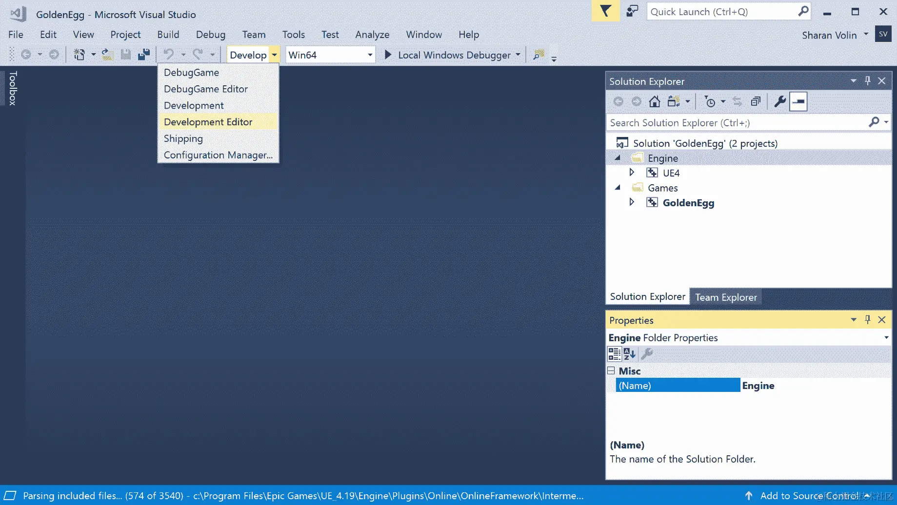Select the GoldenEgg project in Solution Explorer

[688, 203]
